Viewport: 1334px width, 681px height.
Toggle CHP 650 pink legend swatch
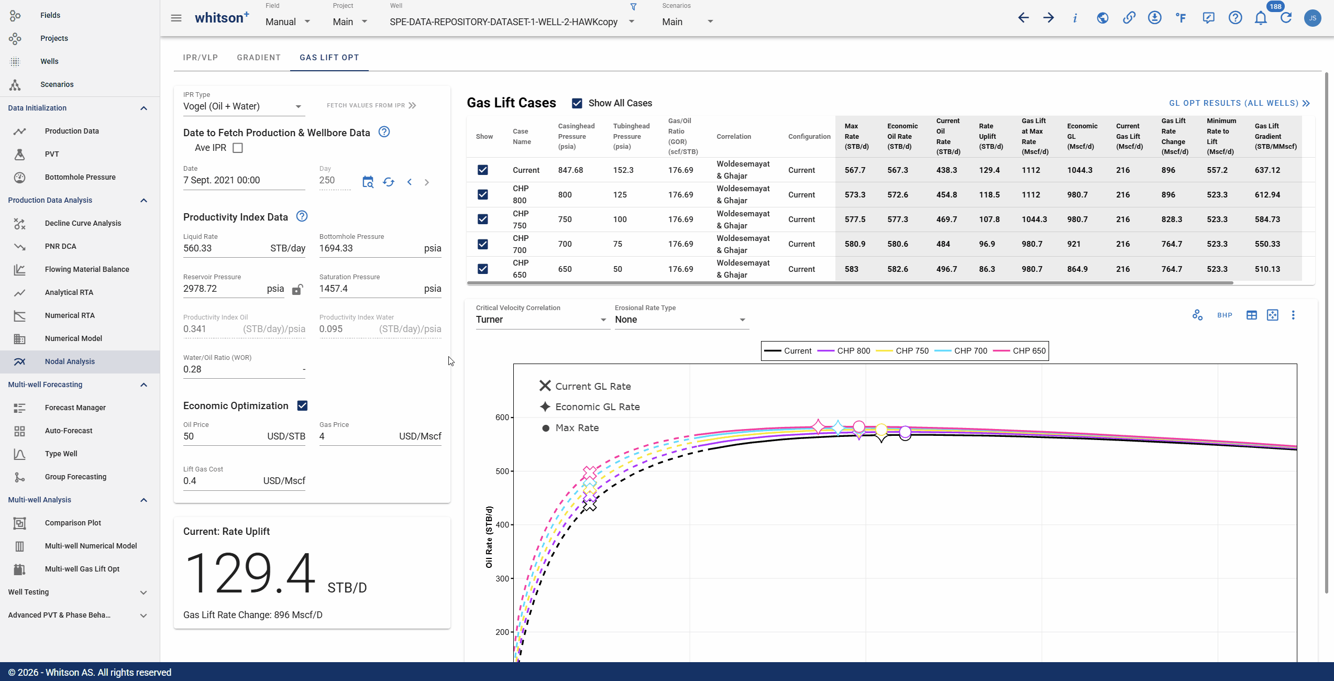(x=1001, y=351)
